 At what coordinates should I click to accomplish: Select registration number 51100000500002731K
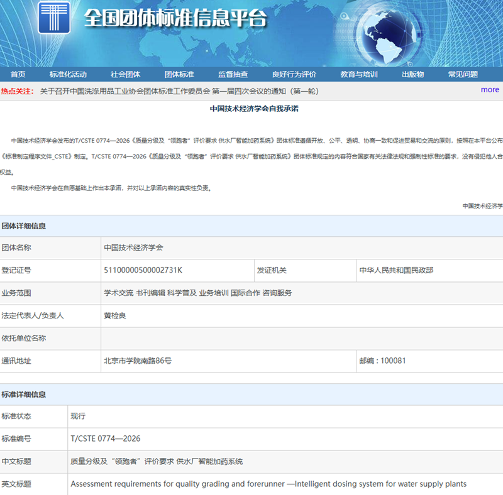(x=143, y=270)
